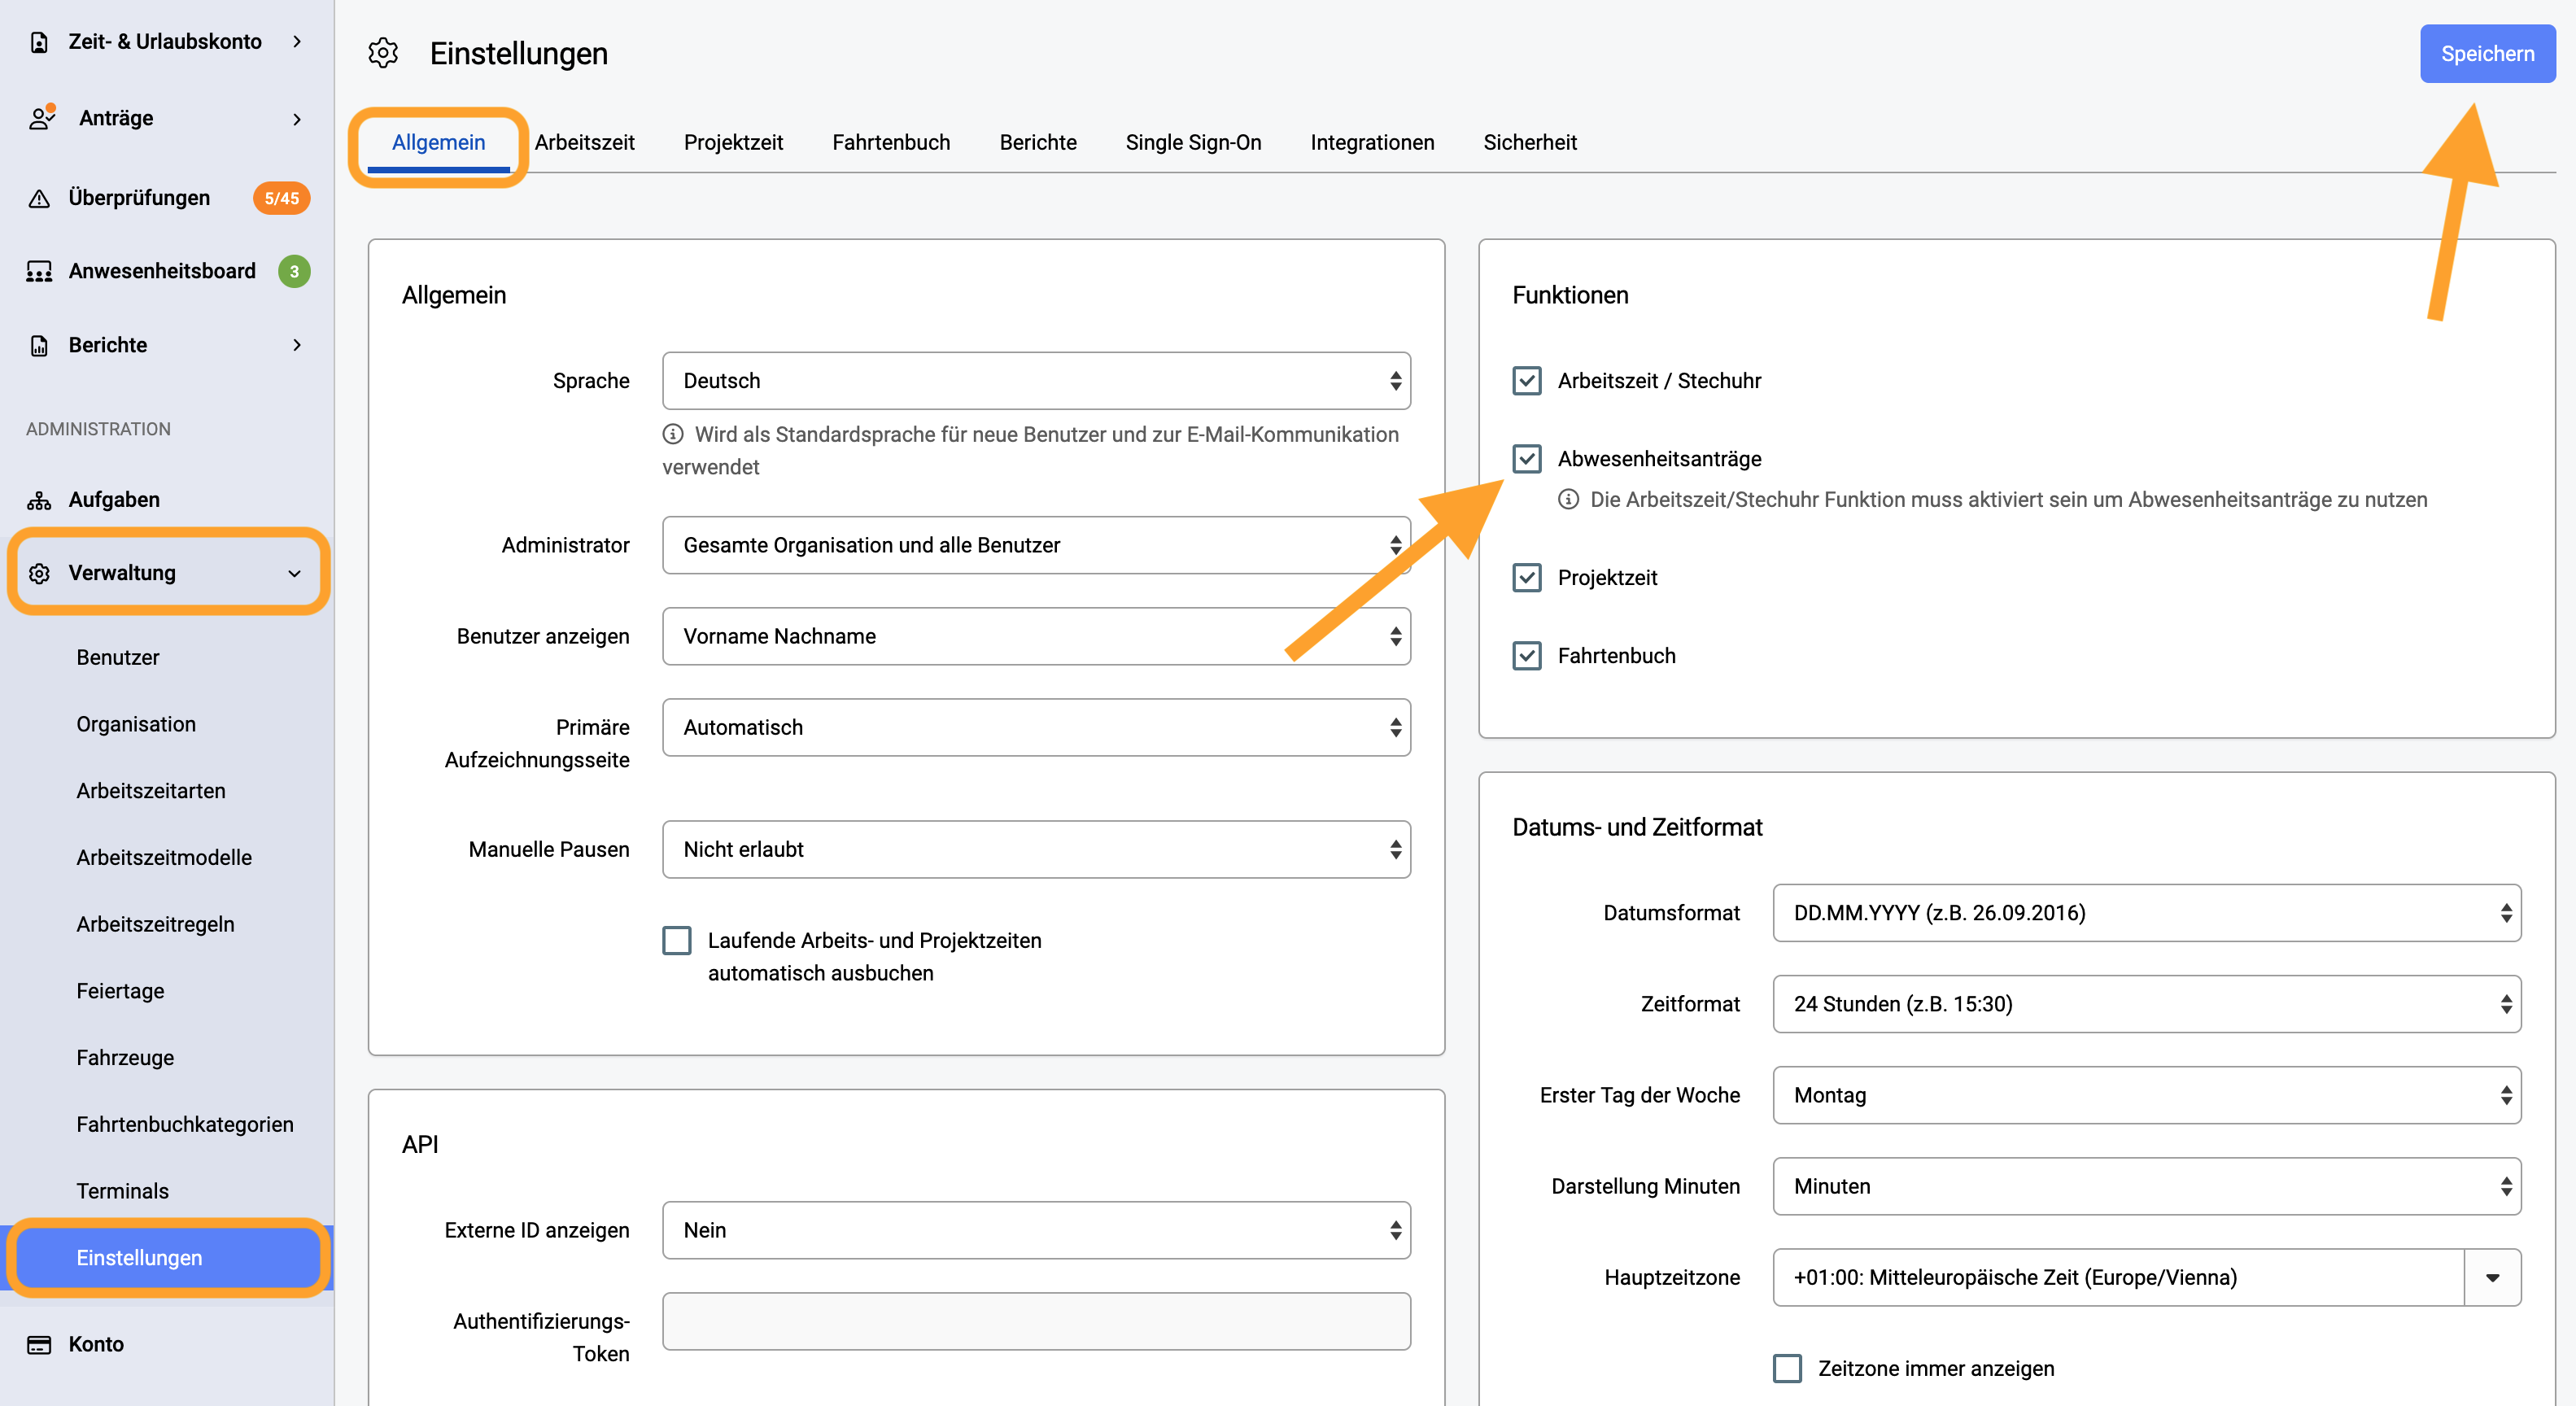Click the Konto credit card icon
Screen dimensions: 2576x1406
[x=39, y=1344]
